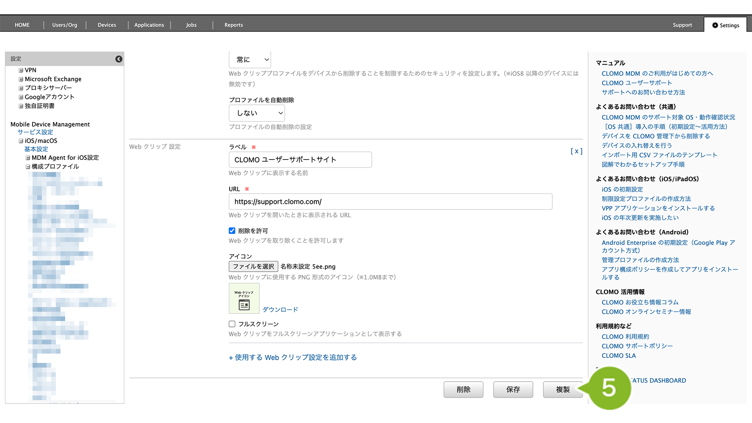Screen dimensions: 752x423
Task: Remove Web clip setting with [x] icon
Action: (x=576, y=151)
